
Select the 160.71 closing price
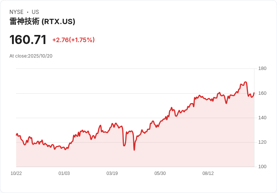tap(28, 40)
